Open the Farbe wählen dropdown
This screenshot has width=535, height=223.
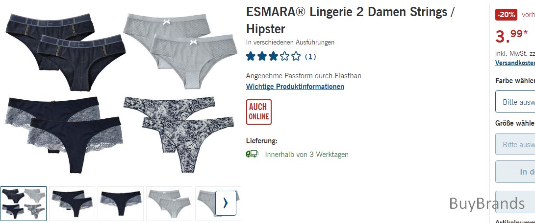click(515, 101)
